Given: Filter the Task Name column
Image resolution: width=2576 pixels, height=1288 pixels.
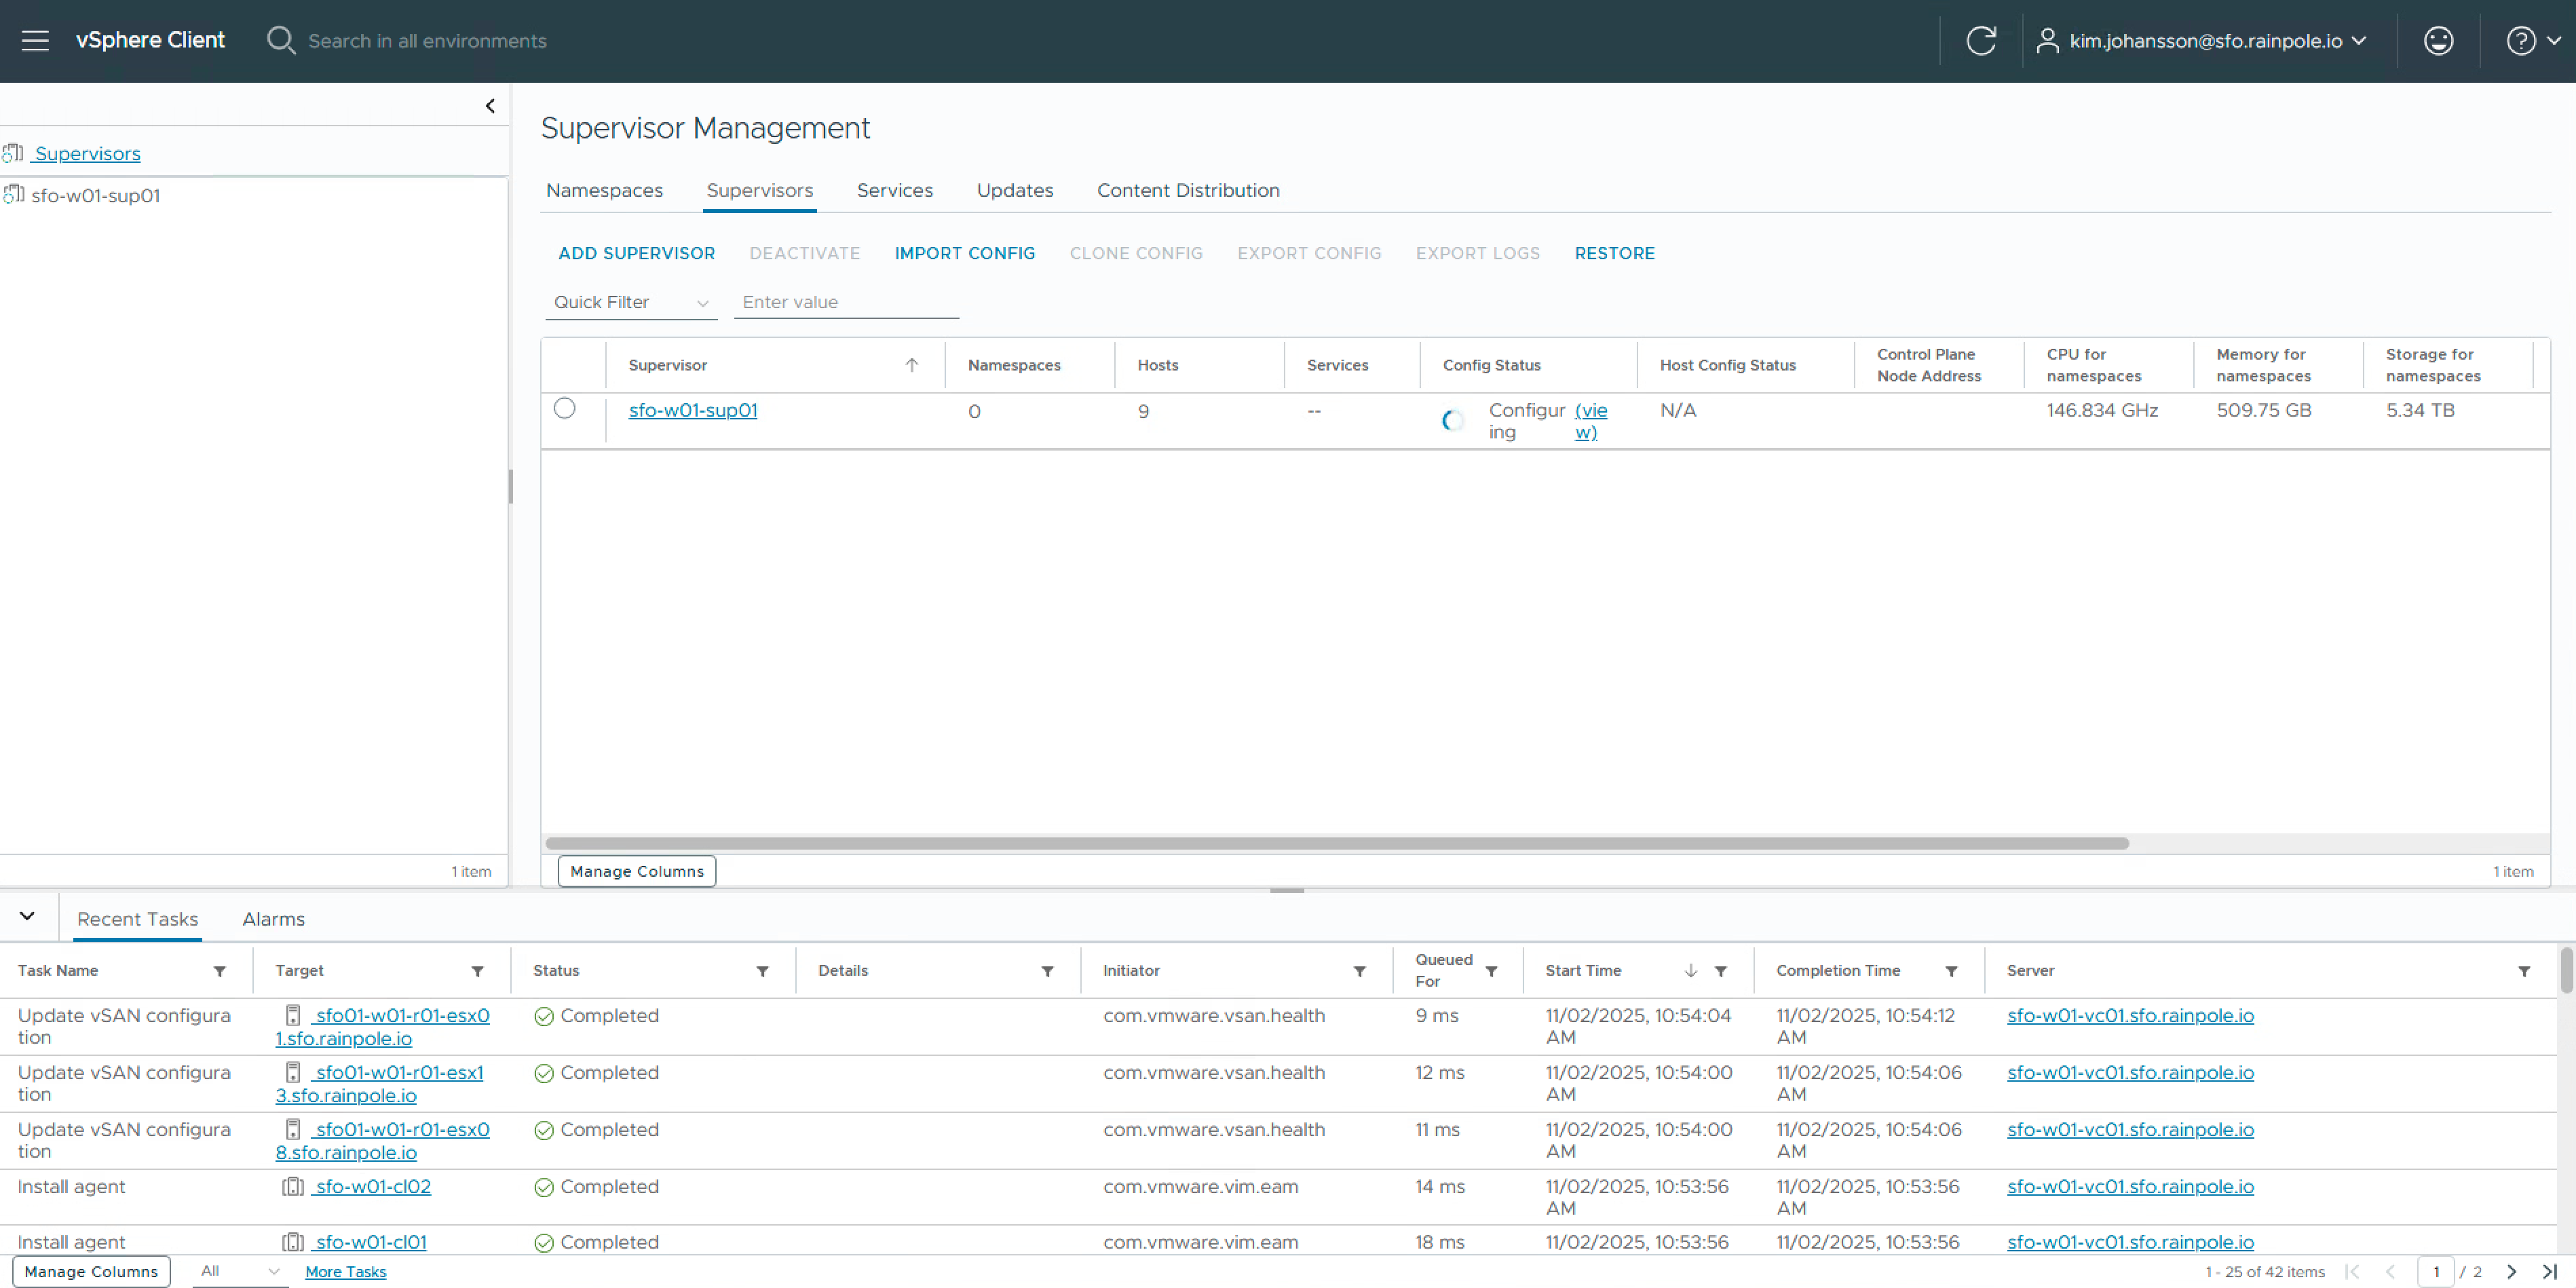Looking at the screenshot, I should click(220, 971).
